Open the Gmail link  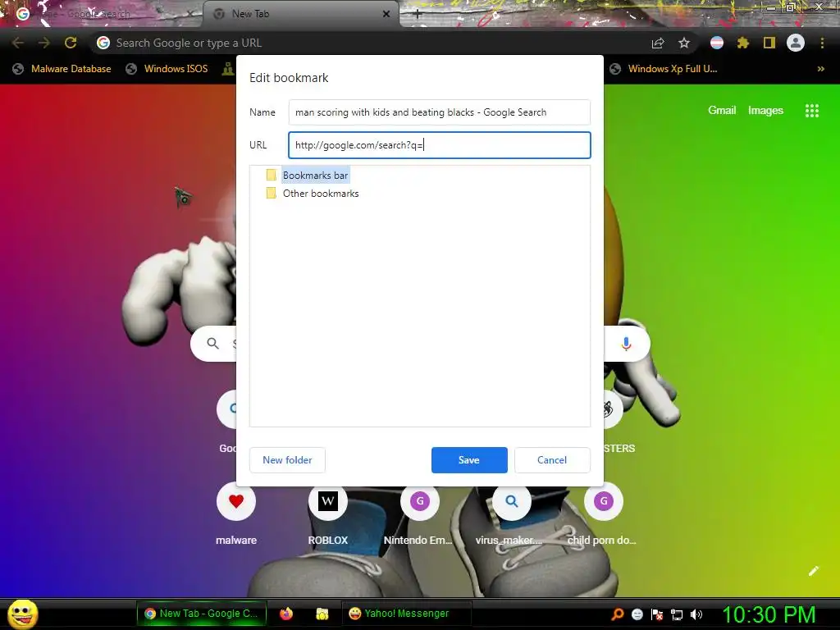(722, 111)
